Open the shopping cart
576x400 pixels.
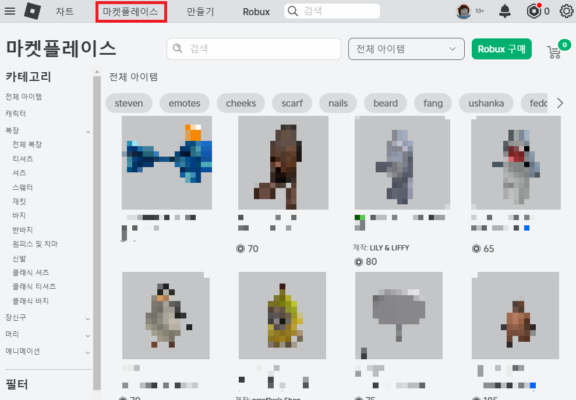(554, 52)
